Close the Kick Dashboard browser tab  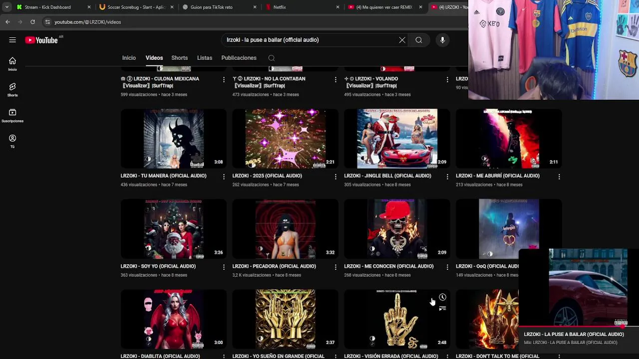[x=89, y=7]
